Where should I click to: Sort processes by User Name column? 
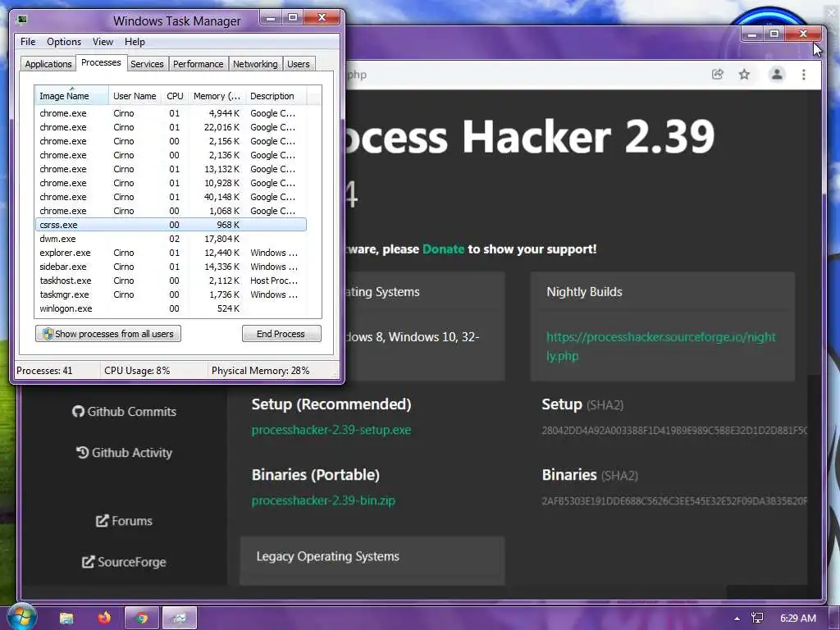(x=135, y=96)
